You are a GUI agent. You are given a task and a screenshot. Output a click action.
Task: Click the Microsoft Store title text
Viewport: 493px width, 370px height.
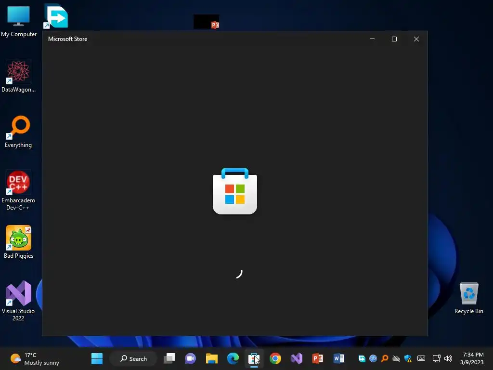[x=67, y=39]
